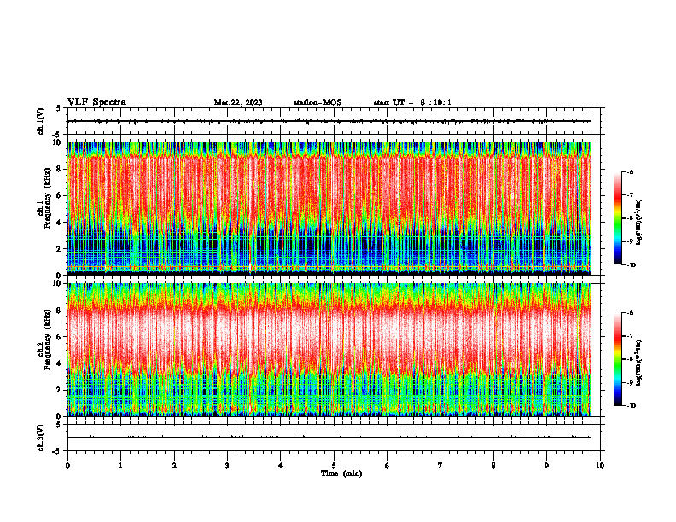Click the ch.2 spectrogram color scale bar
Screen dimensions: 676x522
tap(617, 359)
